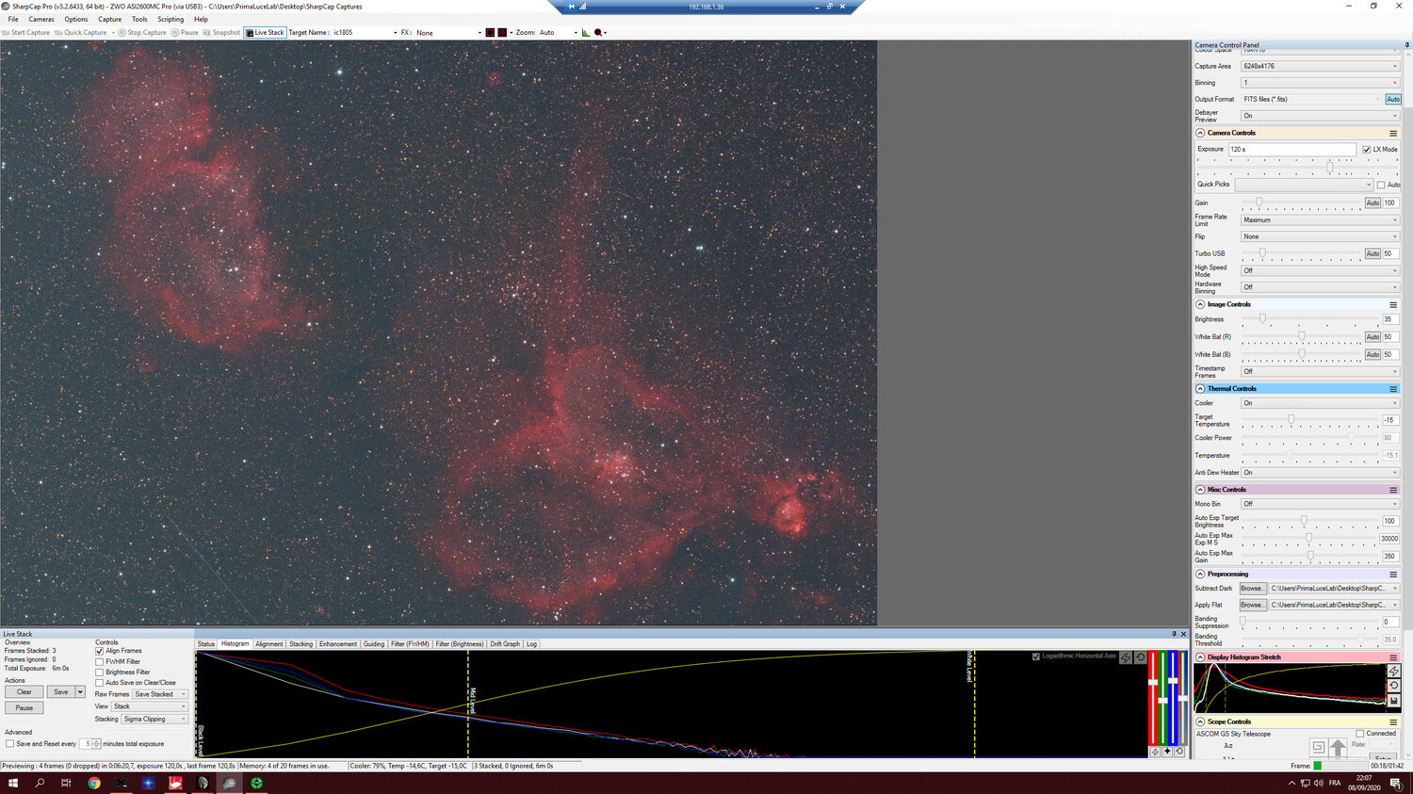The image size is (1413, 794).
Task: Open the Tools menu
Action: [139, 19]
